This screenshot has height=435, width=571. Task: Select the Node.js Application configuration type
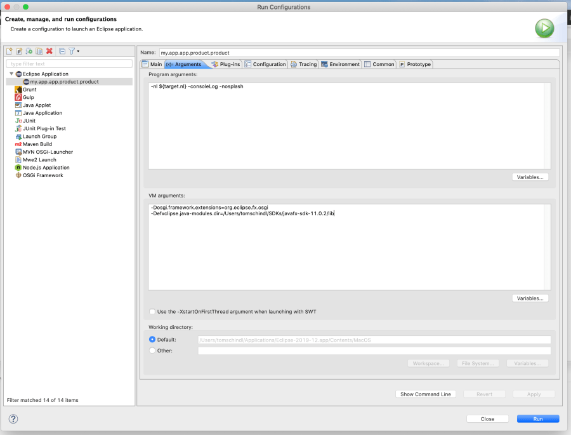coord(46,168)
